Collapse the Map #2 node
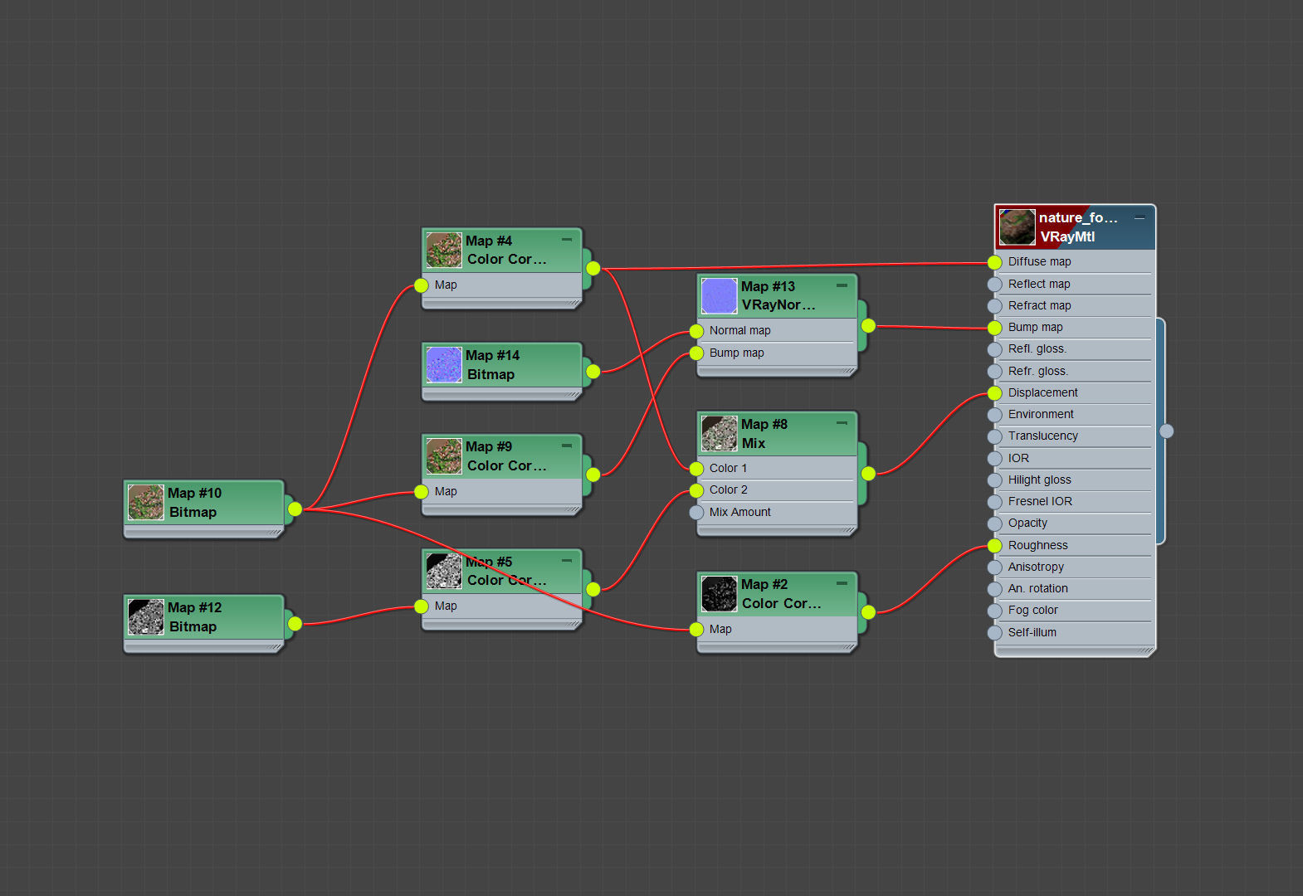1303x896 pixels. click(842, 583)
